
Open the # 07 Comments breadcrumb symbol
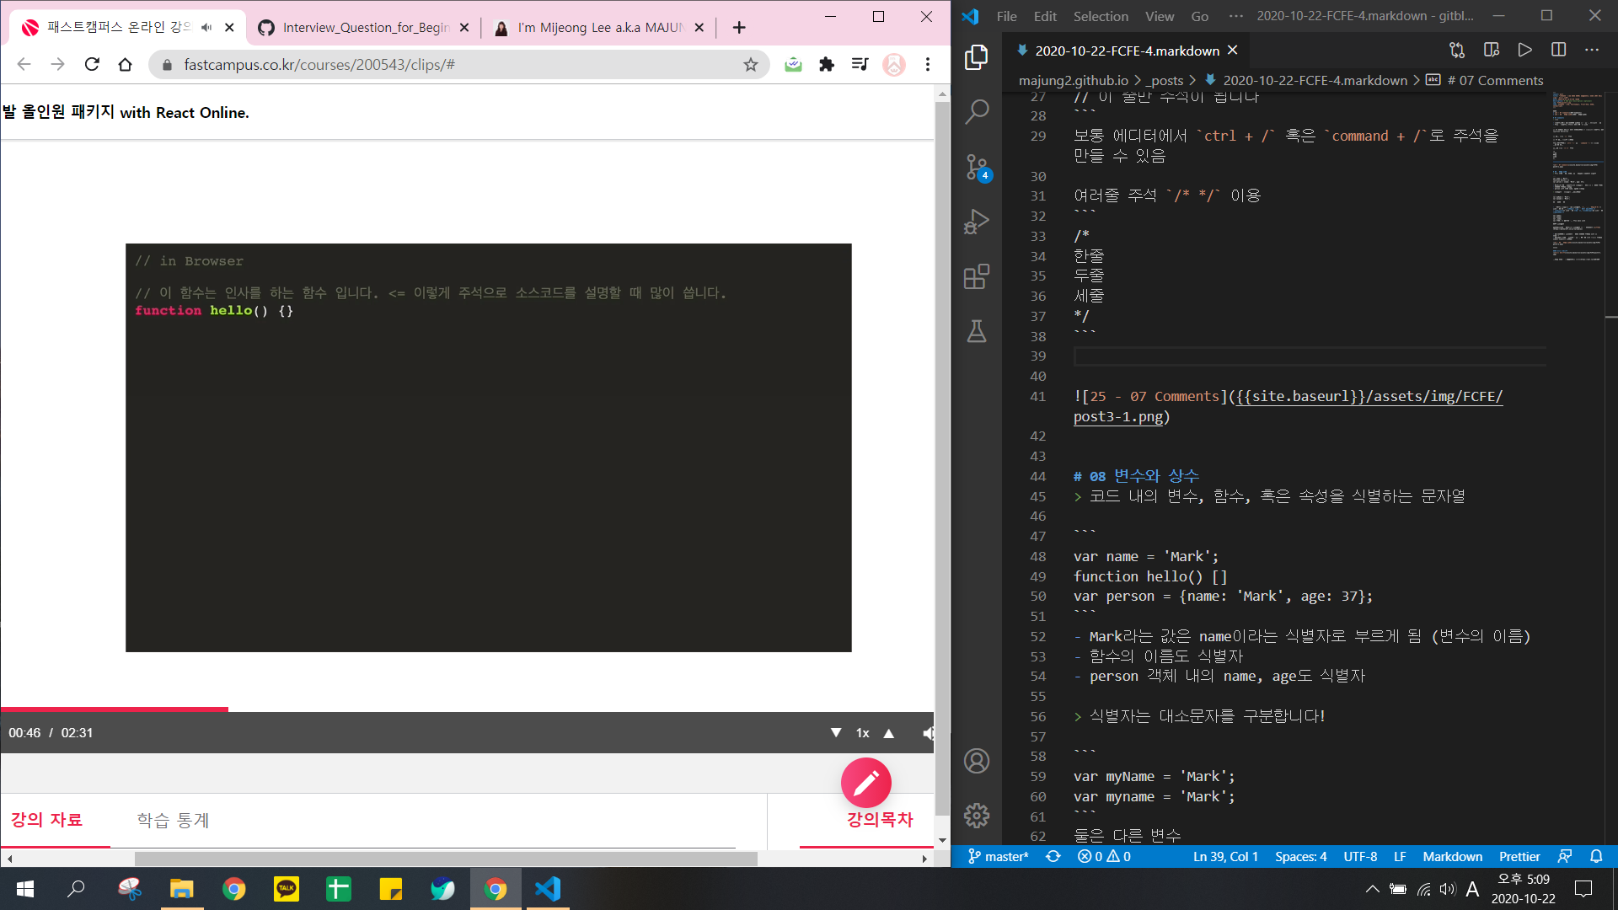pos(1485,81)
